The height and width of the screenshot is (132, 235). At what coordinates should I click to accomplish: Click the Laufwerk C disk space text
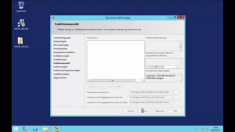tap(161, 77)
